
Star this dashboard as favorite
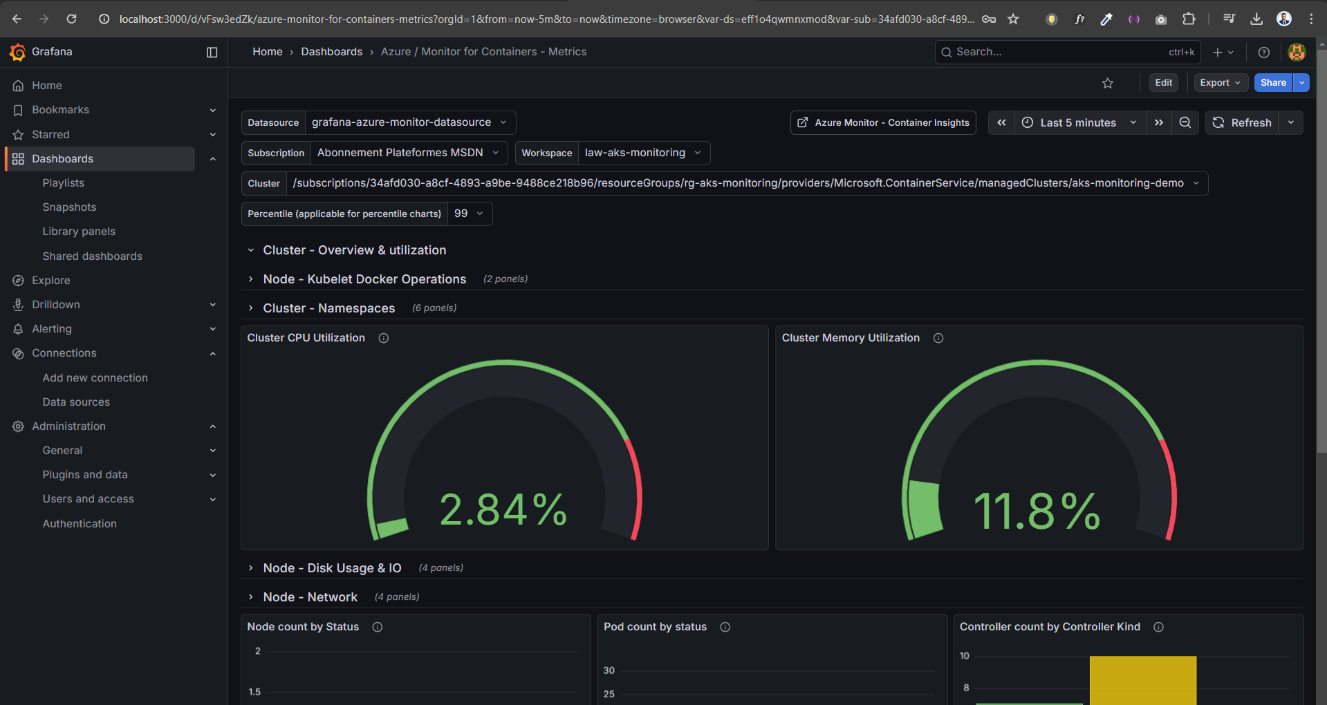pyautogui.click(x=1108, y=82)
